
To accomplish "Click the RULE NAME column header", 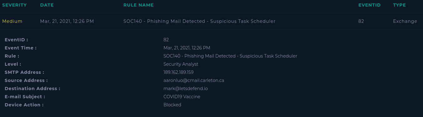I will (x=139, y=5).
